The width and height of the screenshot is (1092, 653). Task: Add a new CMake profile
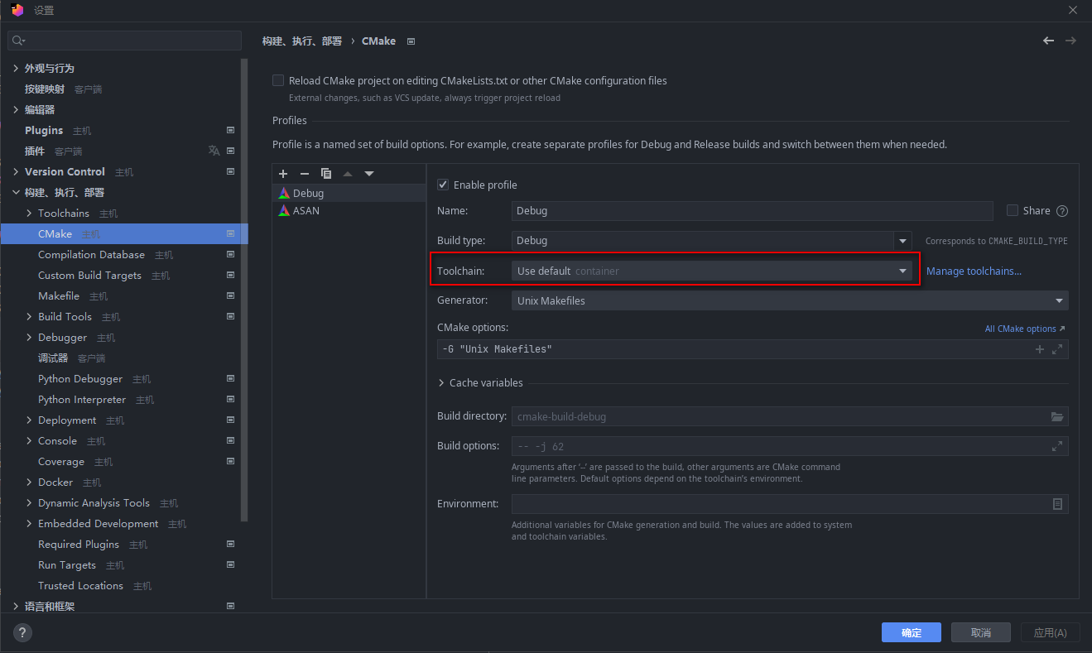(283, 174)
